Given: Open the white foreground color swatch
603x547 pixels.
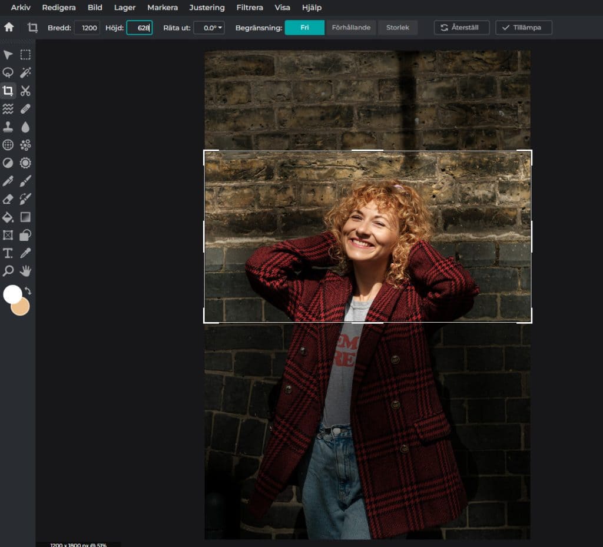Looking at the screenshot, I should coord(12,294).
